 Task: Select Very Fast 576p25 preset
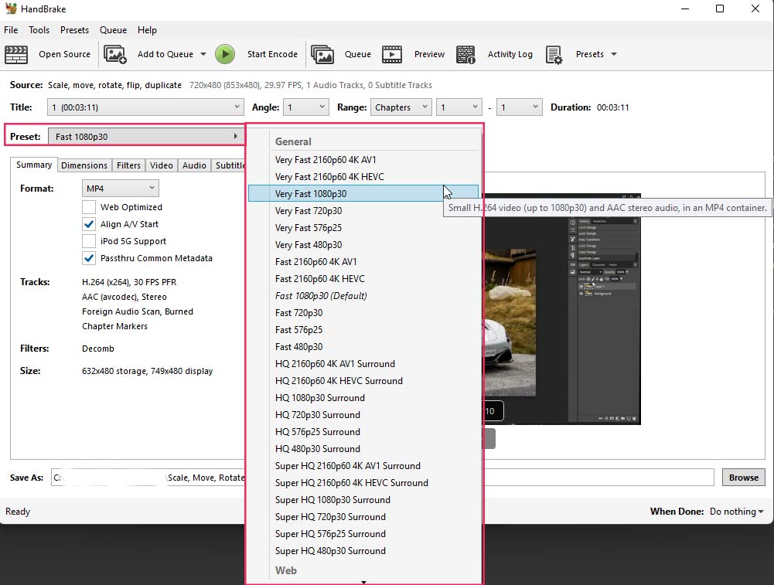363,228
